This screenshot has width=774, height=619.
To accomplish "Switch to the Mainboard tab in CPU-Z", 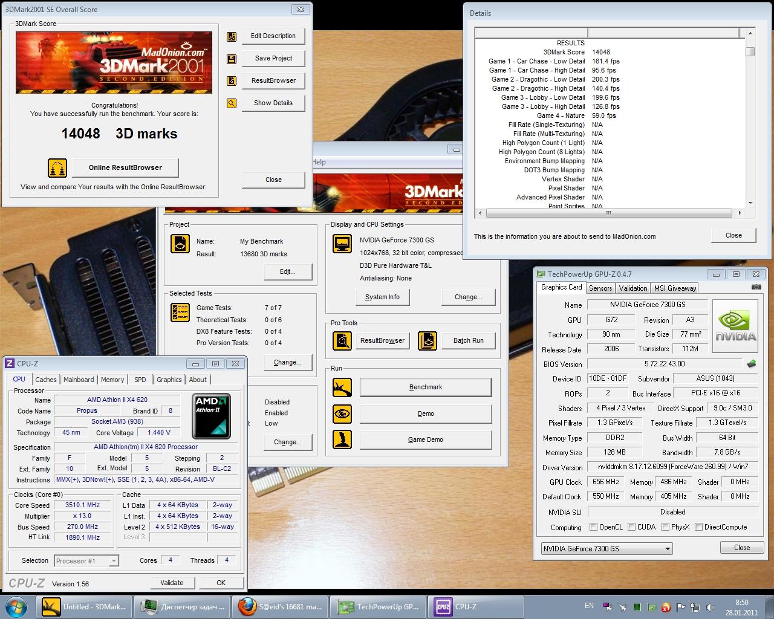I will pos(79,380).
